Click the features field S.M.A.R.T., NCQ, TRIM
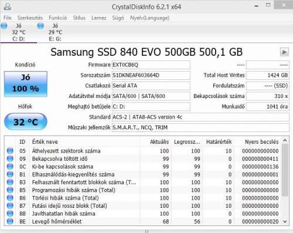This screenshot has height=233, width=293. tap(200, 127)
